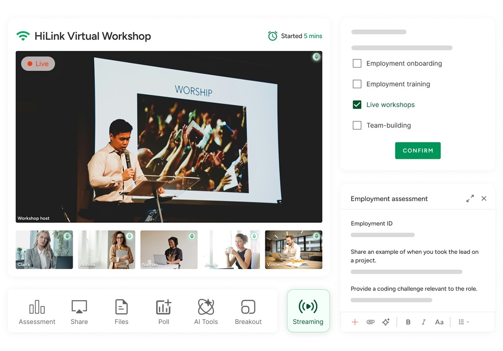Viewport: 503px width, 351px height.
Task: Click Andrea's microphone icon
Action: tap(129, 236)
